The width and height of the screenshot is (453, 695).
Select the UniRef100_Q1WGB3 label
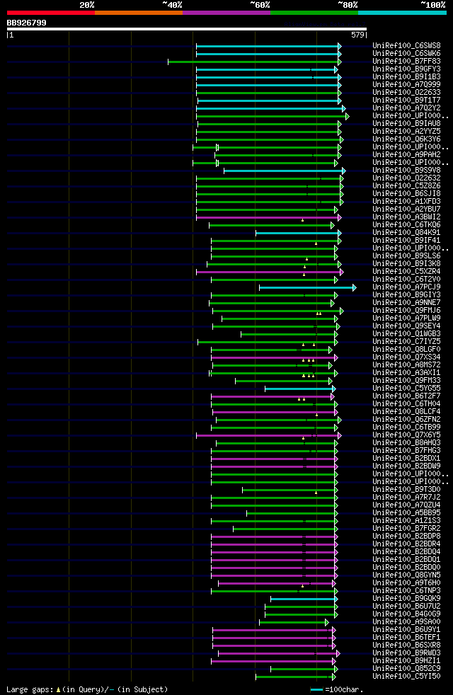(x=406, y=334)
